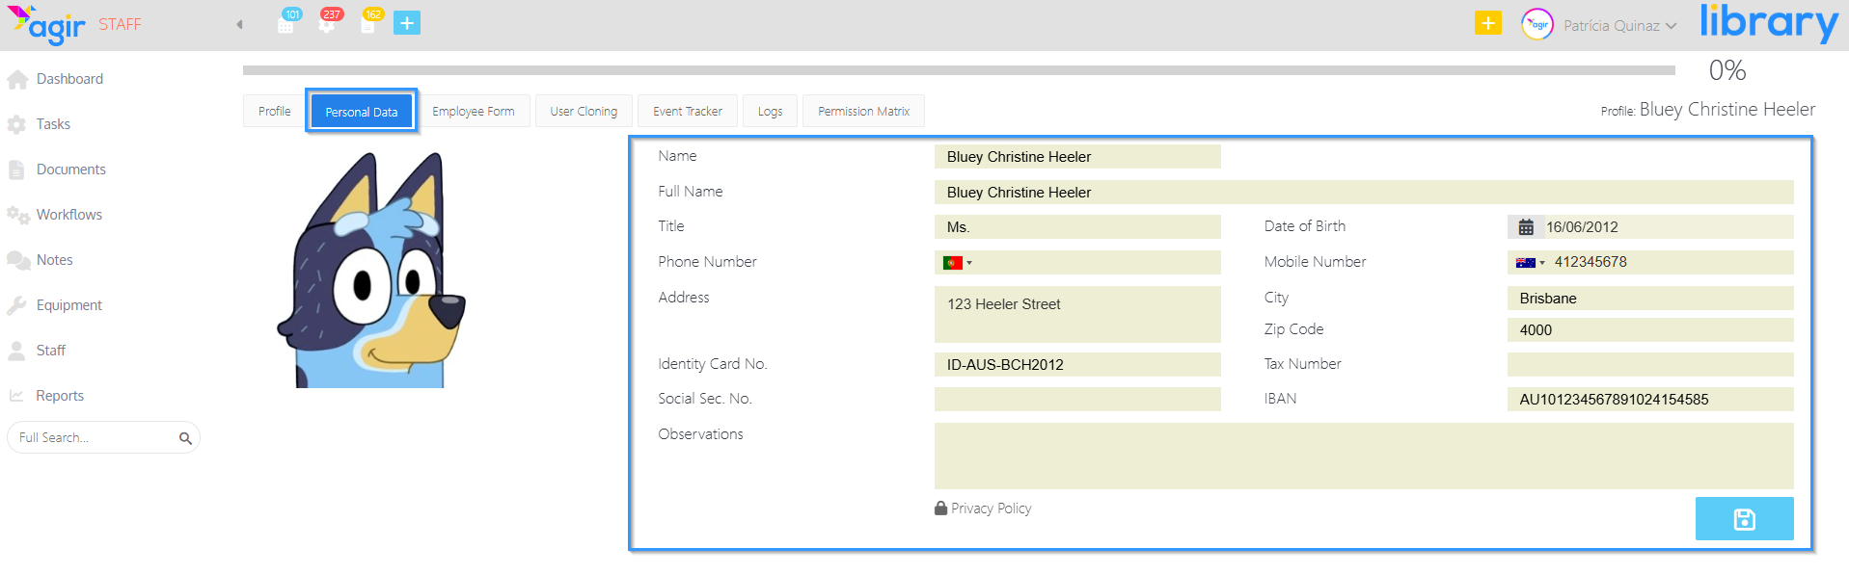Click the Reports chart icon
Image resolution: width=1849 pixels, height=574 pixels.
[x=16, y=396]
